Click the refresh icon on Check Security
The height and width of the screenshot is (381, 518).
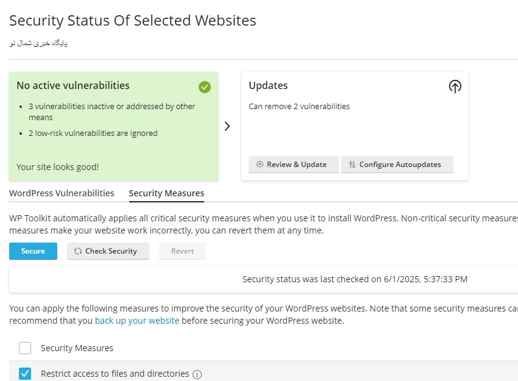tap(78, 251)
